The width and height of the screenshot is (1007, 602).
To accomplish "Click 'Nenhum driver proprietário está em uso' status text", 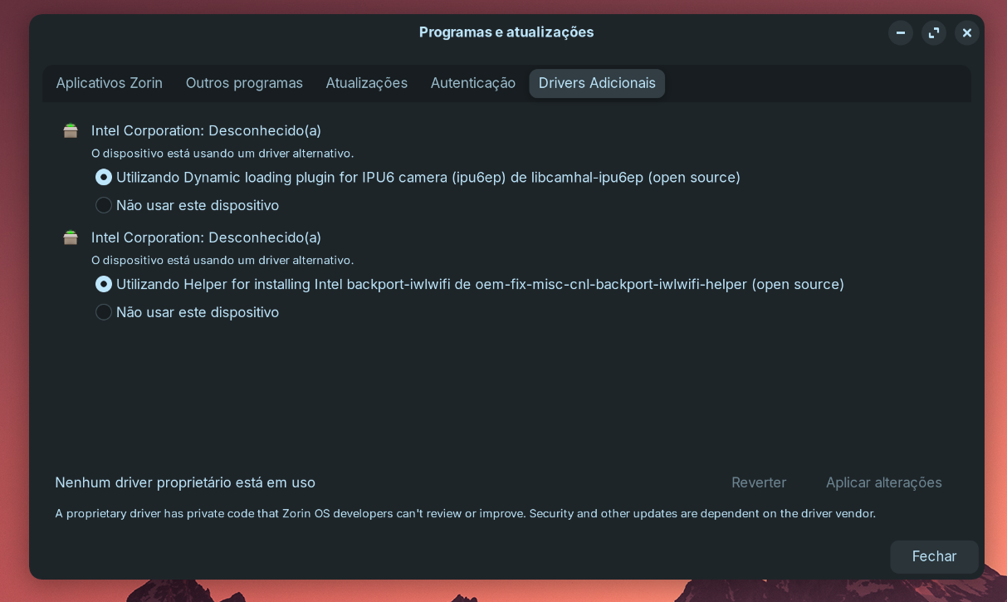I will 185,482.
